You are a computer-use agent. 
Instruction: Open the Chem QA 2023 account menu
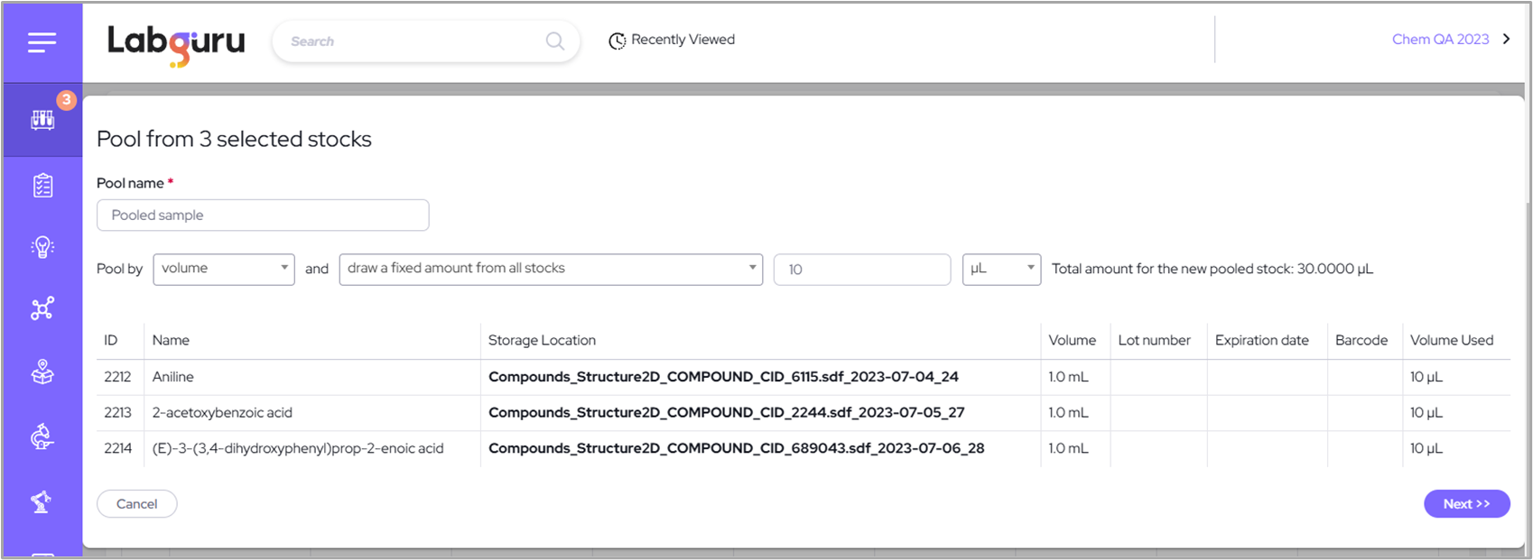[1450, 40]
